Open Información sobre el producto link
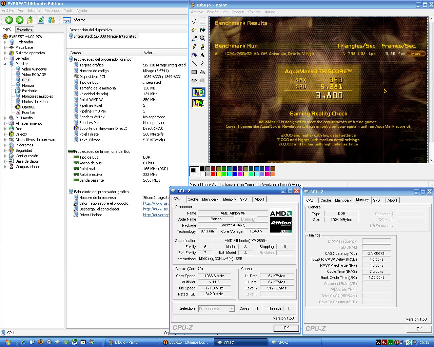434x347 pixels. (156, 203)
